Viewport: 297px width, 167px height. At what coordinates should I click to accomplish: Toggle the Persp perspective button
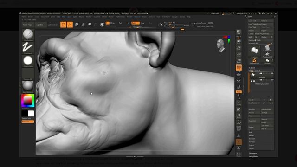(239, 67)
